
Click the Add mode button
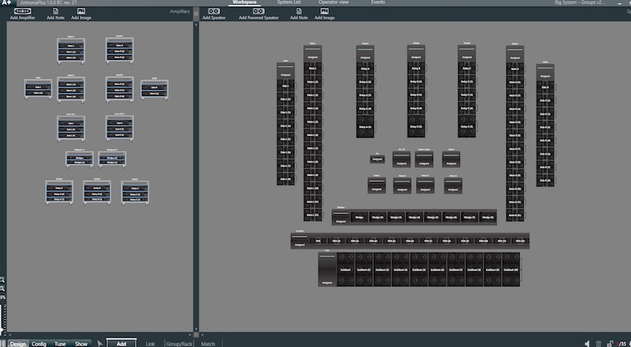(121, 343)
